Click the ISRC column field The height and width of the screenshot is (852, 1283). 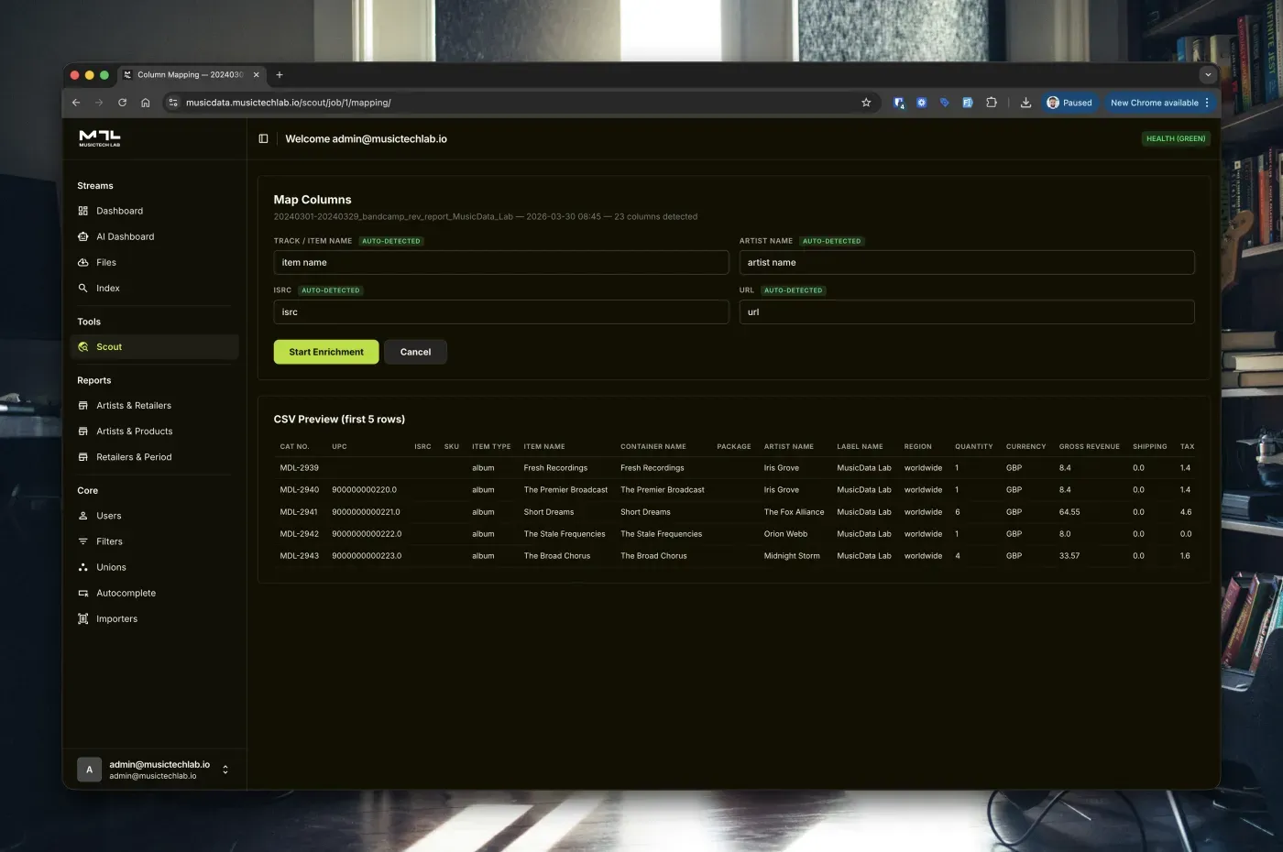click(x=500, y=312)
